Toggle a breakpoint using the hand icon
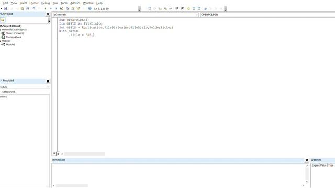Screen dimensions: 335x188 tap(188, 8)
